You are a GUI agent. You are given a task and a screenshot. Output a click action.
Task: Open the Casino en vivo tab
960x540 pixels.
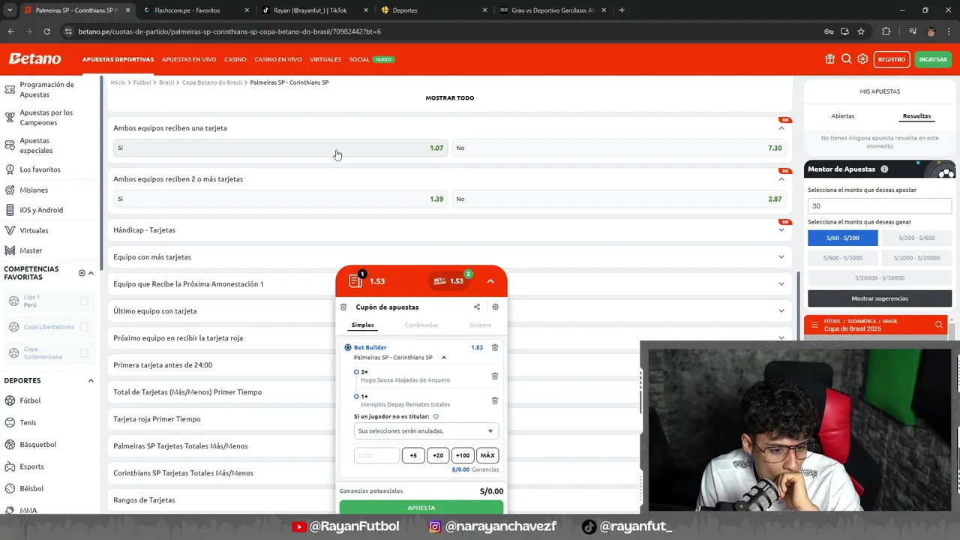tap(278, 59)
